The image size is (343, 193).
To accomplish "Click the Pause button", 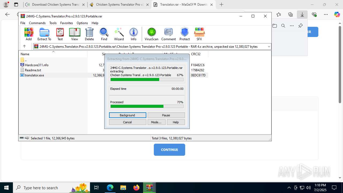I will (166, 115).
